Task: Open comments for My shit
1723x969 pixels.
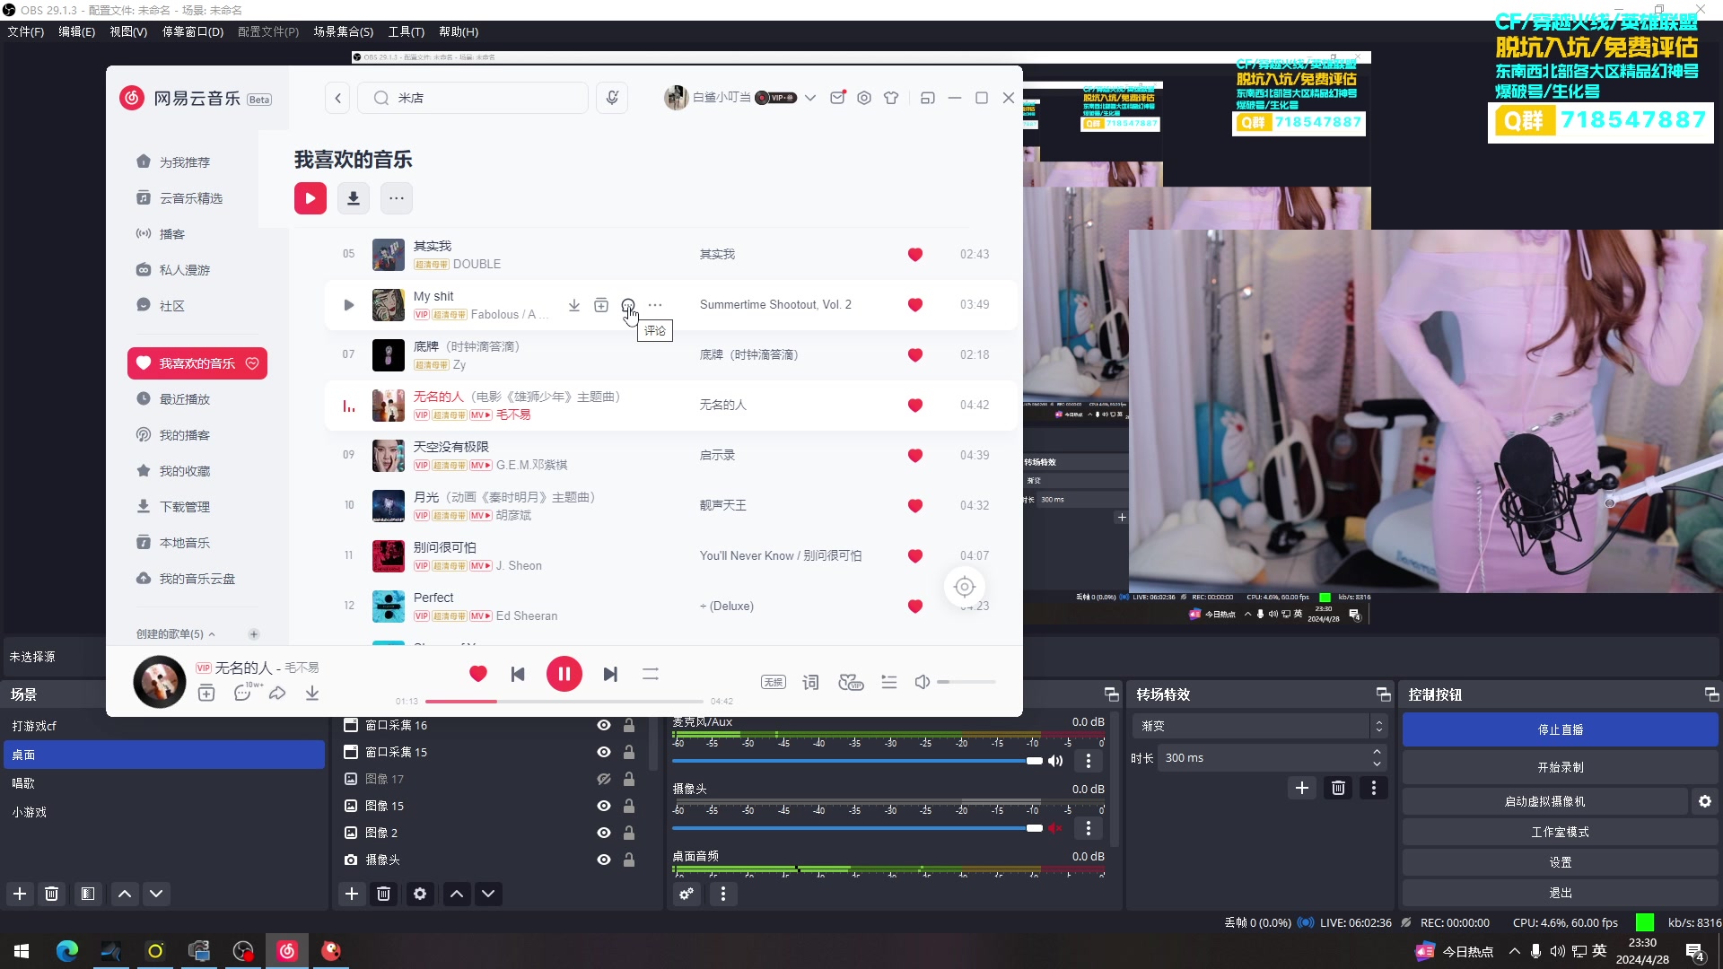Action: [x=628, y=305]
